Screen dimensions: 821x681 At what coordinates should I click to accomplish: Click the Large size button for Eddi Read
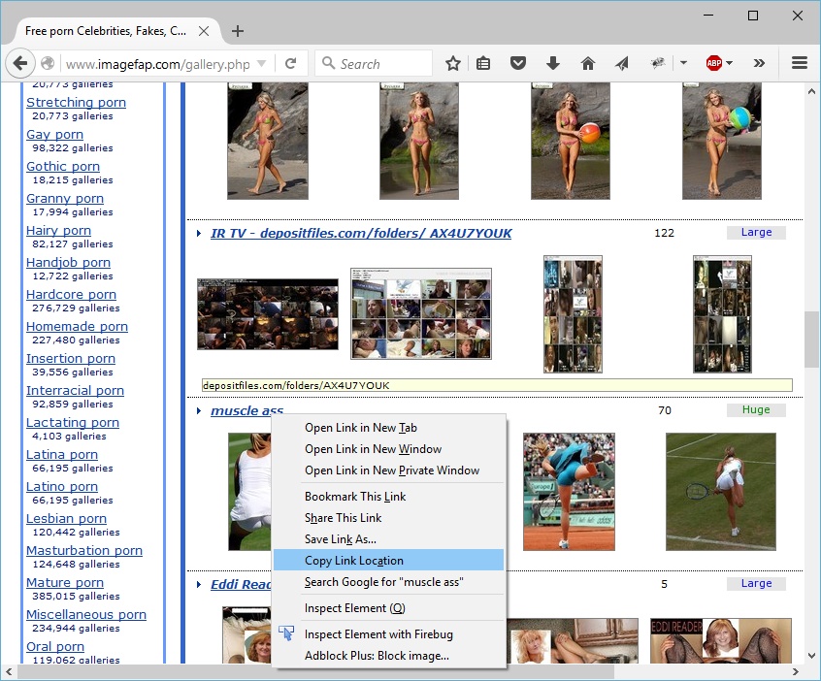tap(756, 584)
